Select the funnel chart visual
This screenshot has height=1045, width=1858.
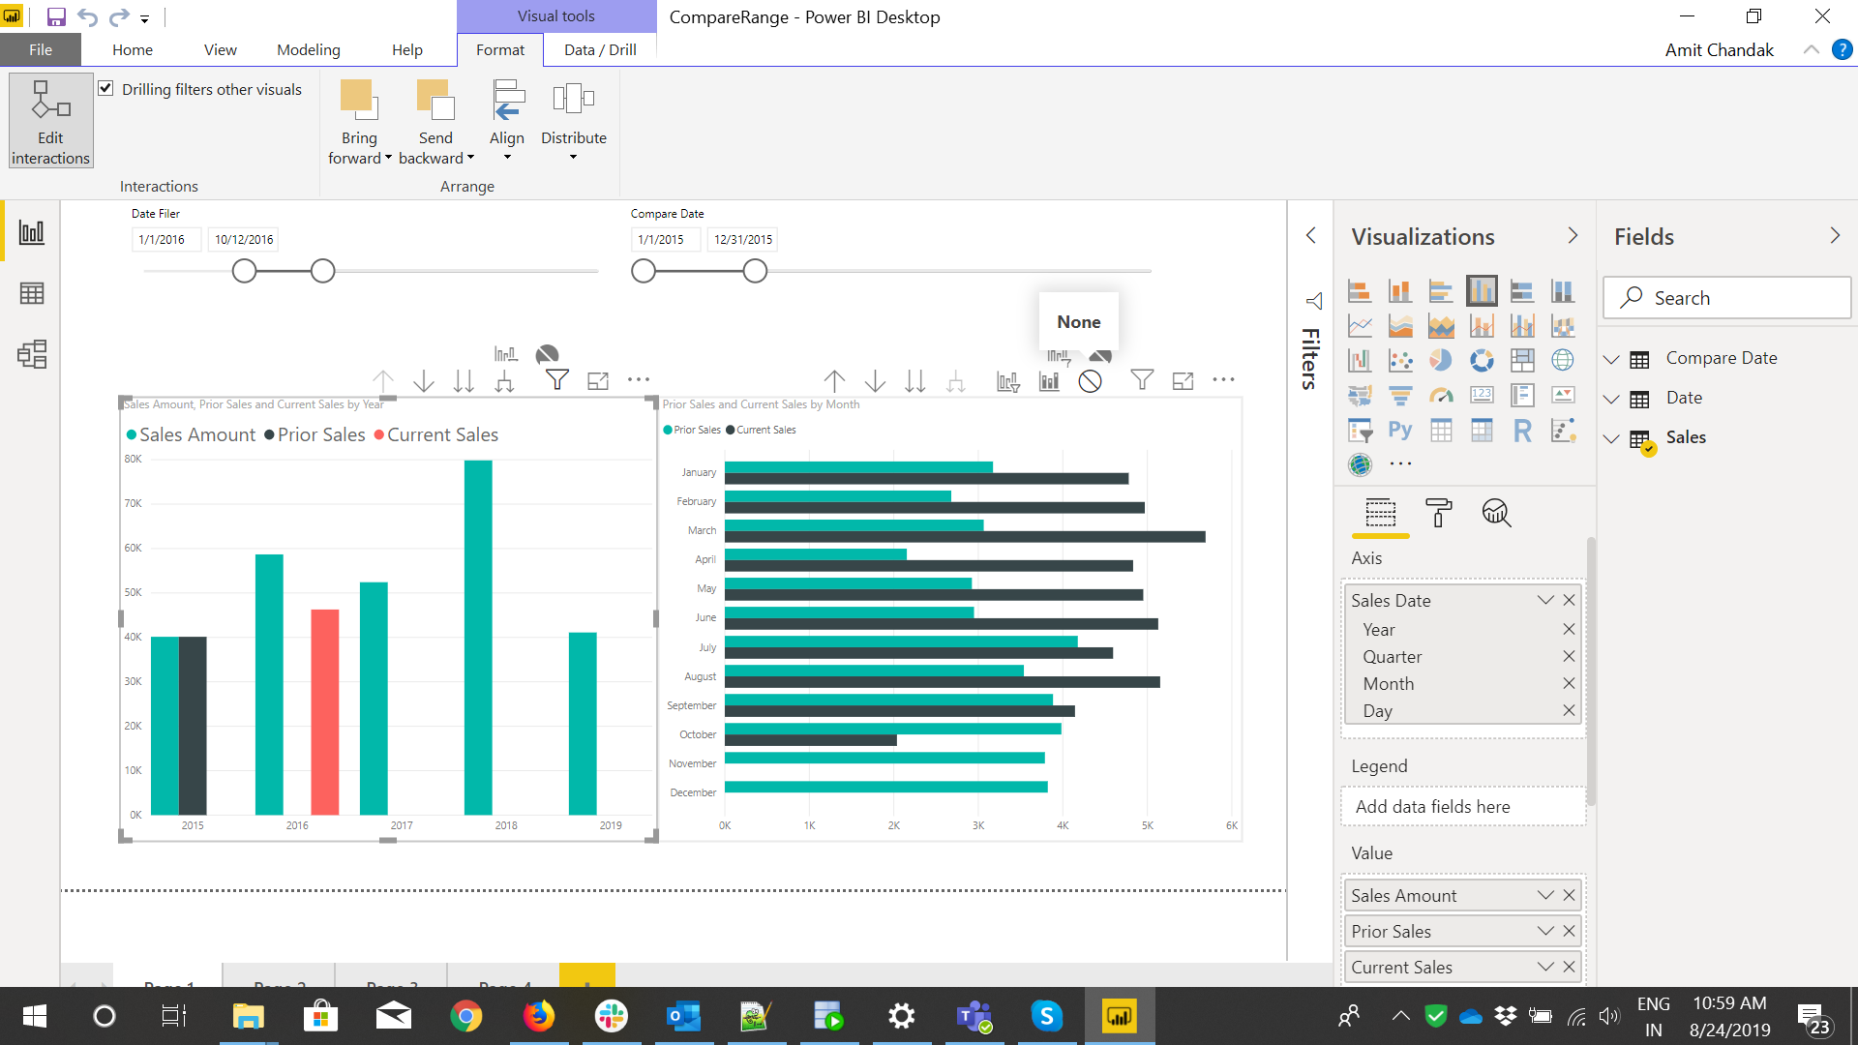pos(1400,395)
